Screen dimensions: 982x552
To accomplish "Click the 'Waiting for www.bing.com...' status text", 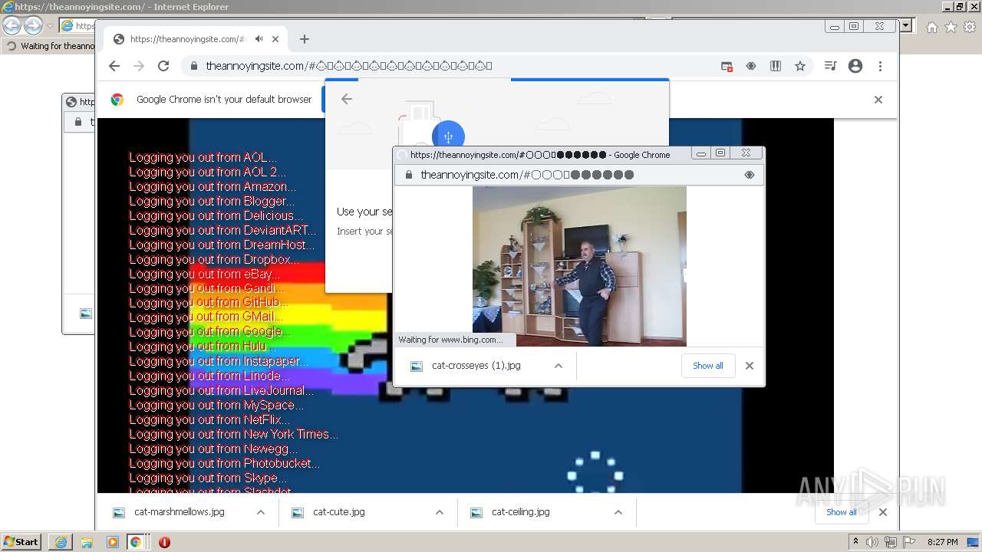I will point(450,340).
